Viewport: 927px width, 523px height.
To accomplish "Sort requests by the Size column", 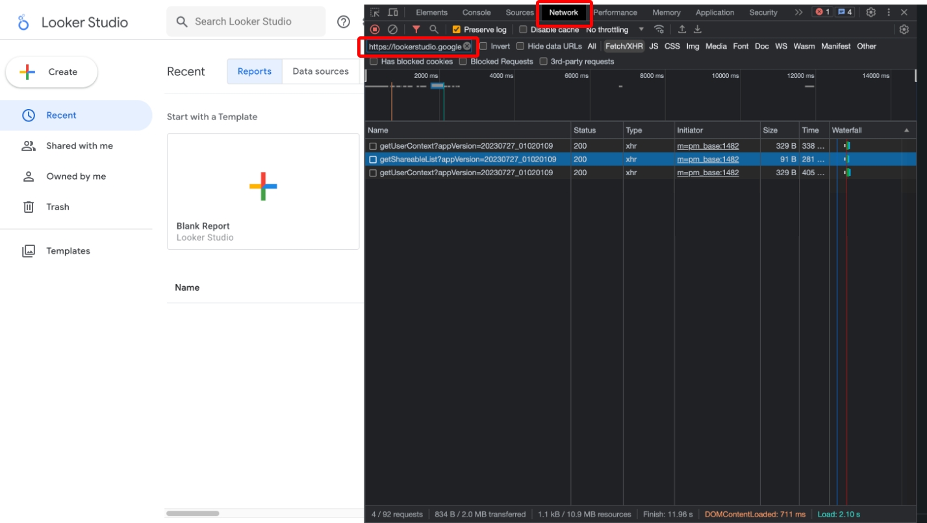I will click(779, 130).
